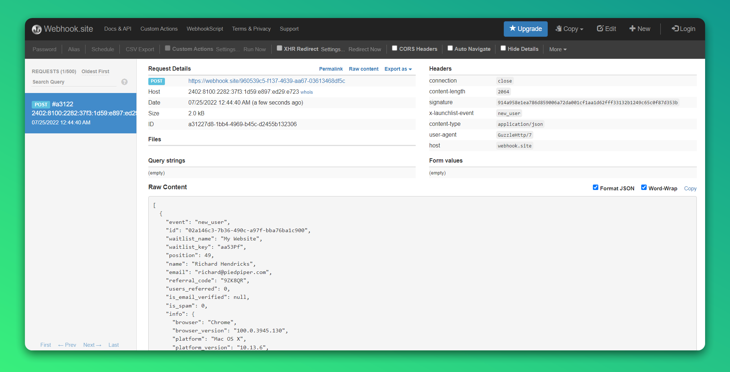Click CSV Export in toolbar
The width and height of the screenshot is (730, 372).
coord(140,49)
